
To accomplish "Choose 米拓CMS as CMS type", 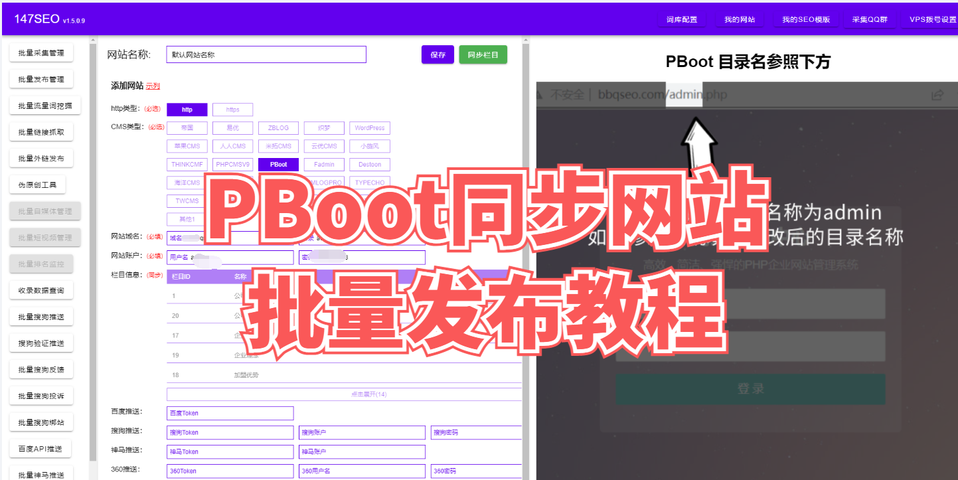I will click(279, 146).
